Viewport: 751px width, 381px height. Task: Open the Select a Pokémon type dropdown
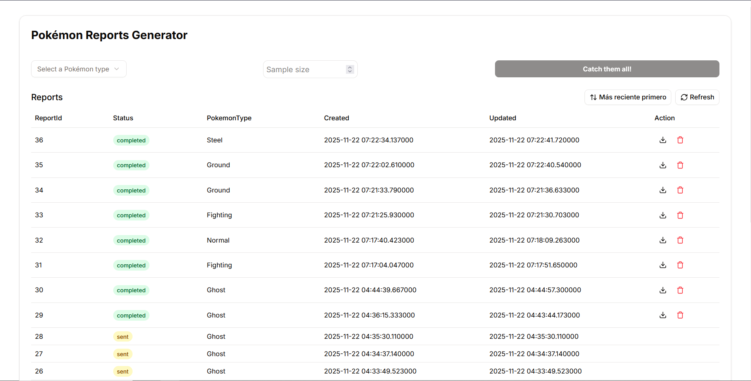pyautogui.click(x=78, y=69)
